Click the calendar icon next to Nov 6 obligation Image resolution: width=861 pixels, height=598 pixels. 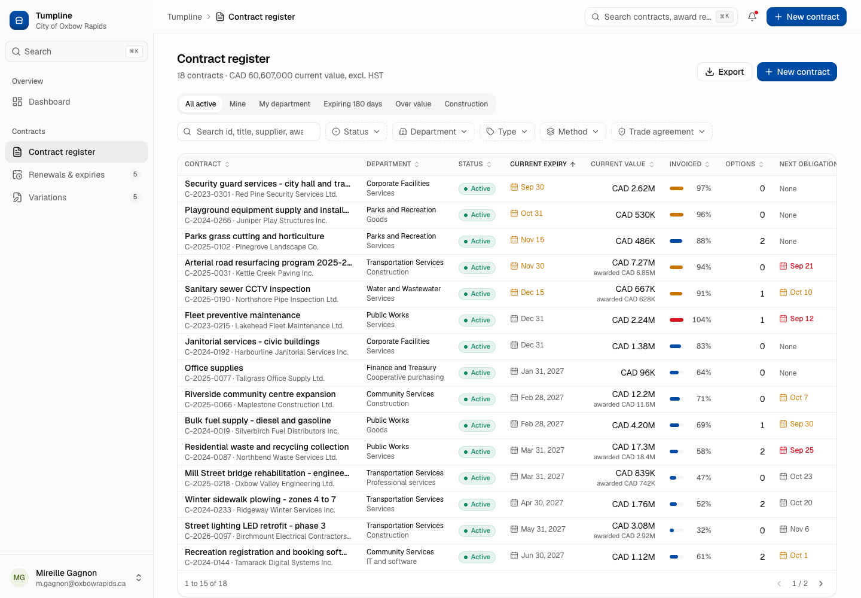coord(783,529)
